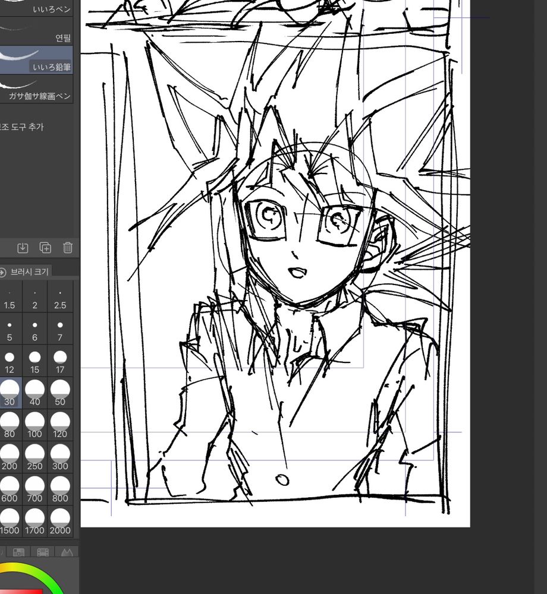This screenshot has height=594, width=547.
Task: Choose the brush size 5 preset
Action: pos(10,329)
